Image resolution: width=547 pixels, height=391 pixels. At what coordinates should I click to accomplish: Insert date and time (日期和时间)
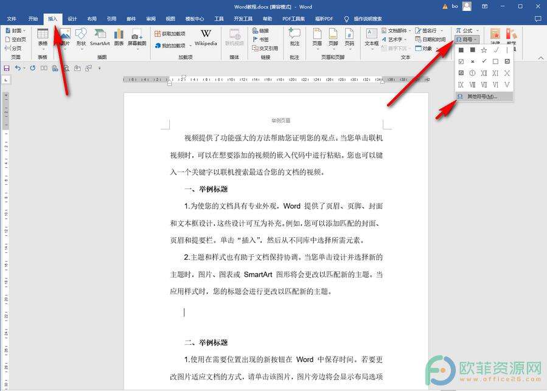[x=430, y=40]
